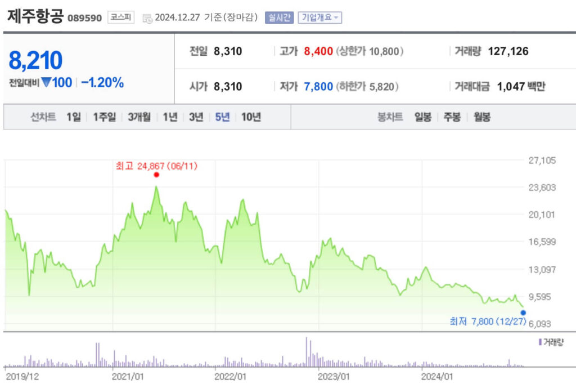Click the 9,595 price axis label

(539, 296)
